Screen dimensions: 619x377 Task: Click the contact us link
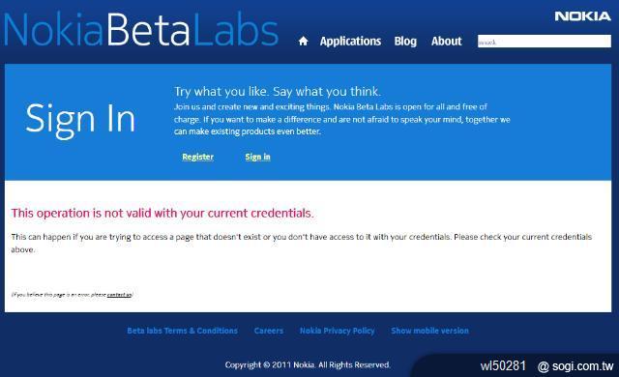click(x=119, y=295)
